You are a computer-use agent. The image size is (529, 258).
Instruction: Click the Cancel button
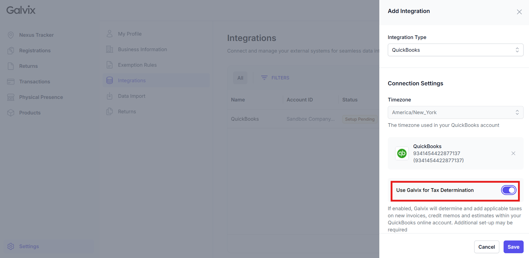pos(487,247)
